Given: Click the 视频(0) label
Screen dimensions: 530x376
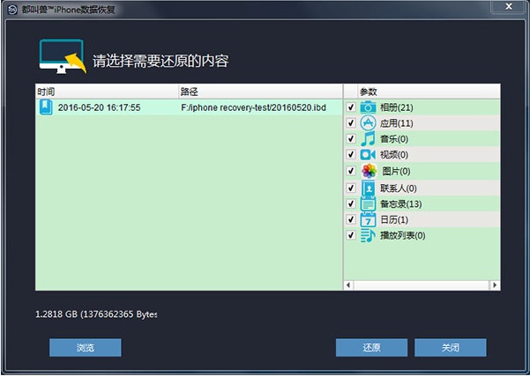Looking at the screenshot, I should (x=394, y=155).
